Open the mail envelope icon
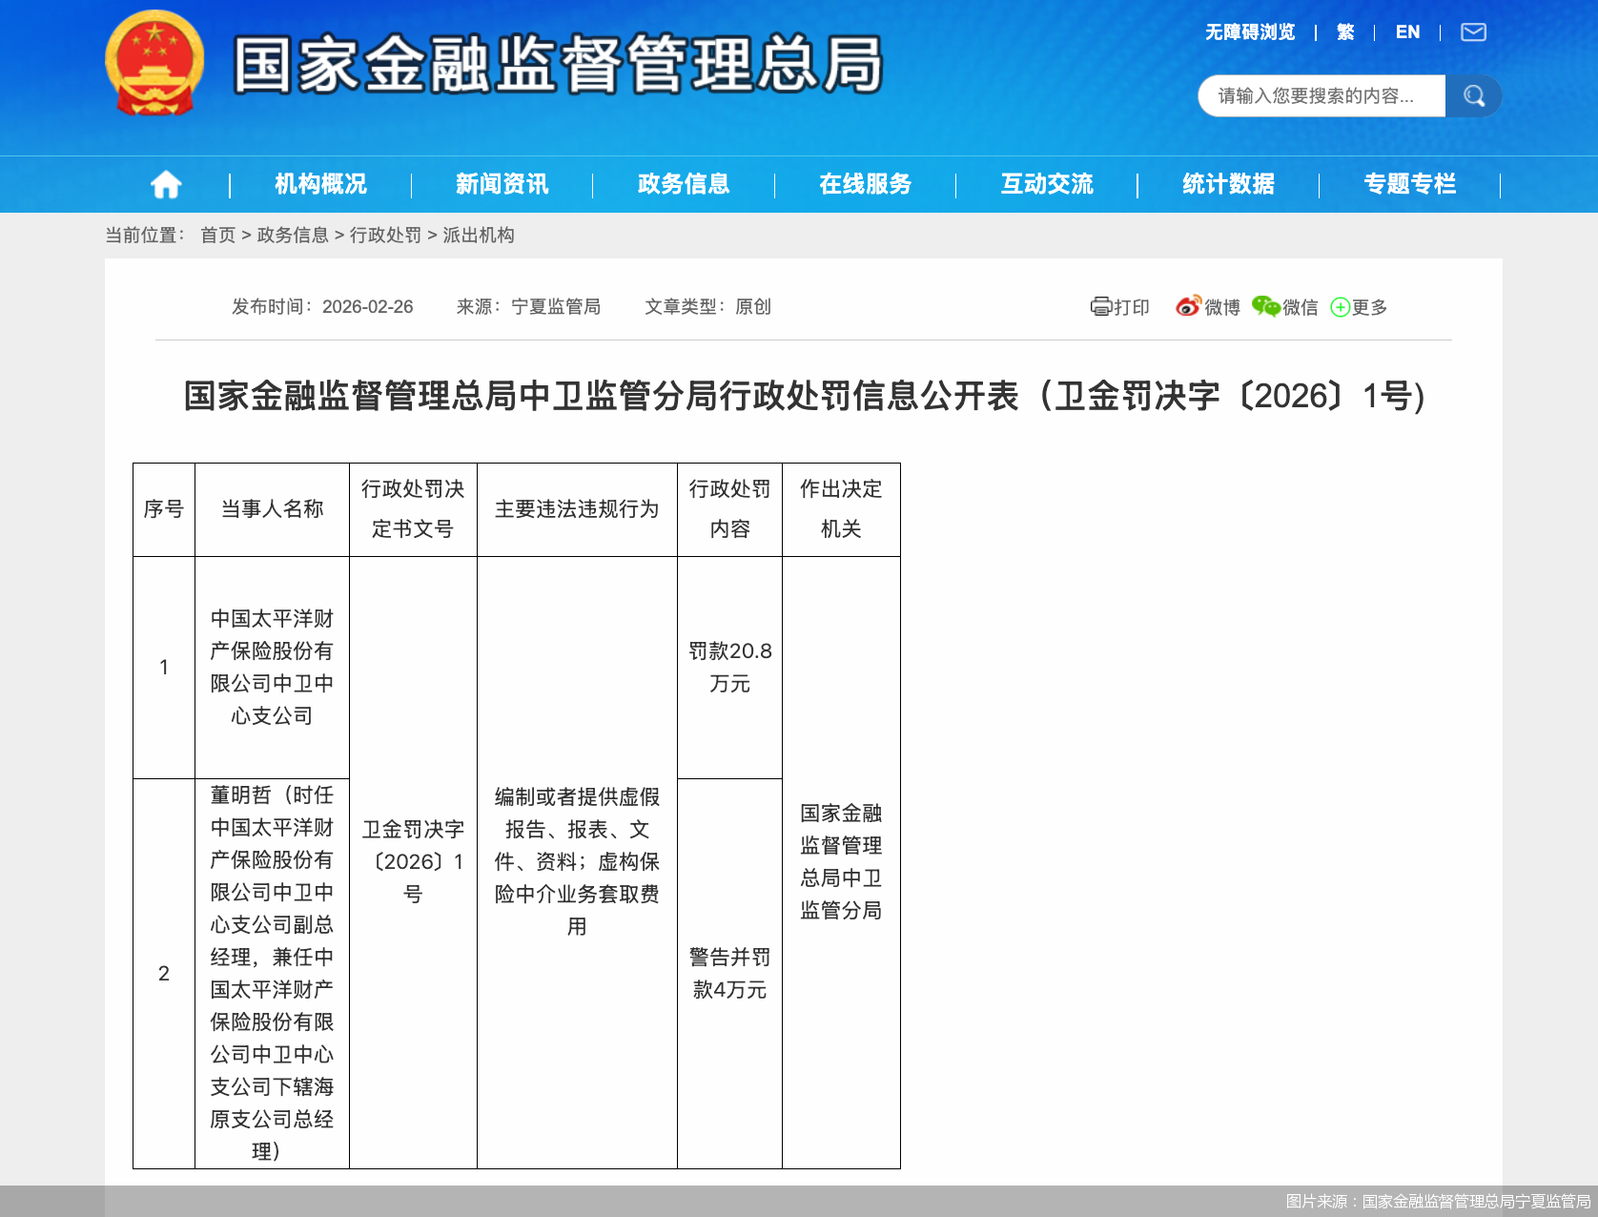The width and height of the screenshot is (1598, 1217). [x=1473, y=32]
